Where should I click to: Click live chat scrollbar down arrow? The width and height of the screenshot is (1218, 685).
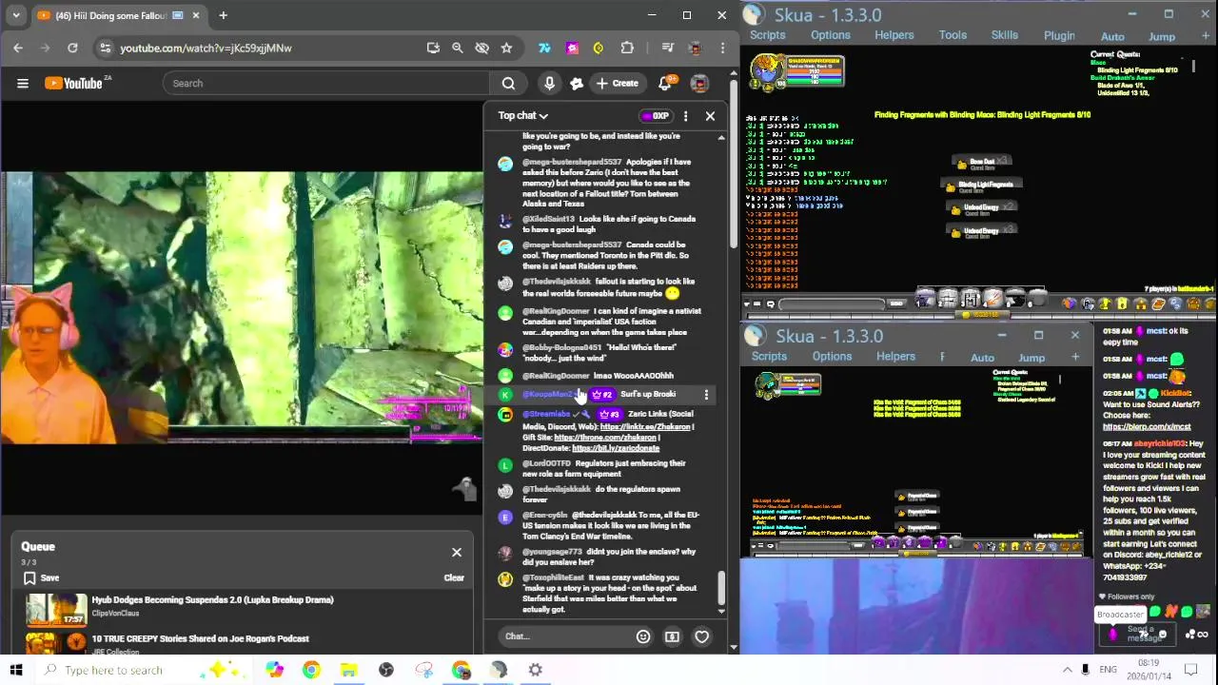720,610
